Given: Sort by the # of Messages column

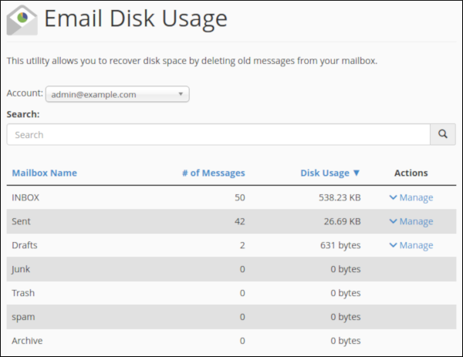Looking at the screenshot, I should pyautogui.click(x=213, y=173).
